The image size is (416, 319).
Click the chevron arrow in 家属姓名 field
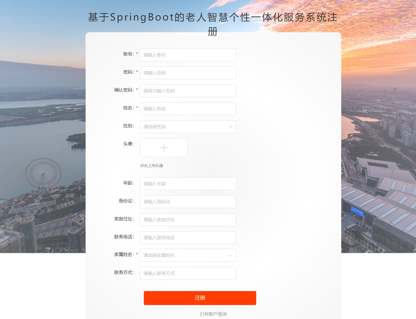coord(230,255)
